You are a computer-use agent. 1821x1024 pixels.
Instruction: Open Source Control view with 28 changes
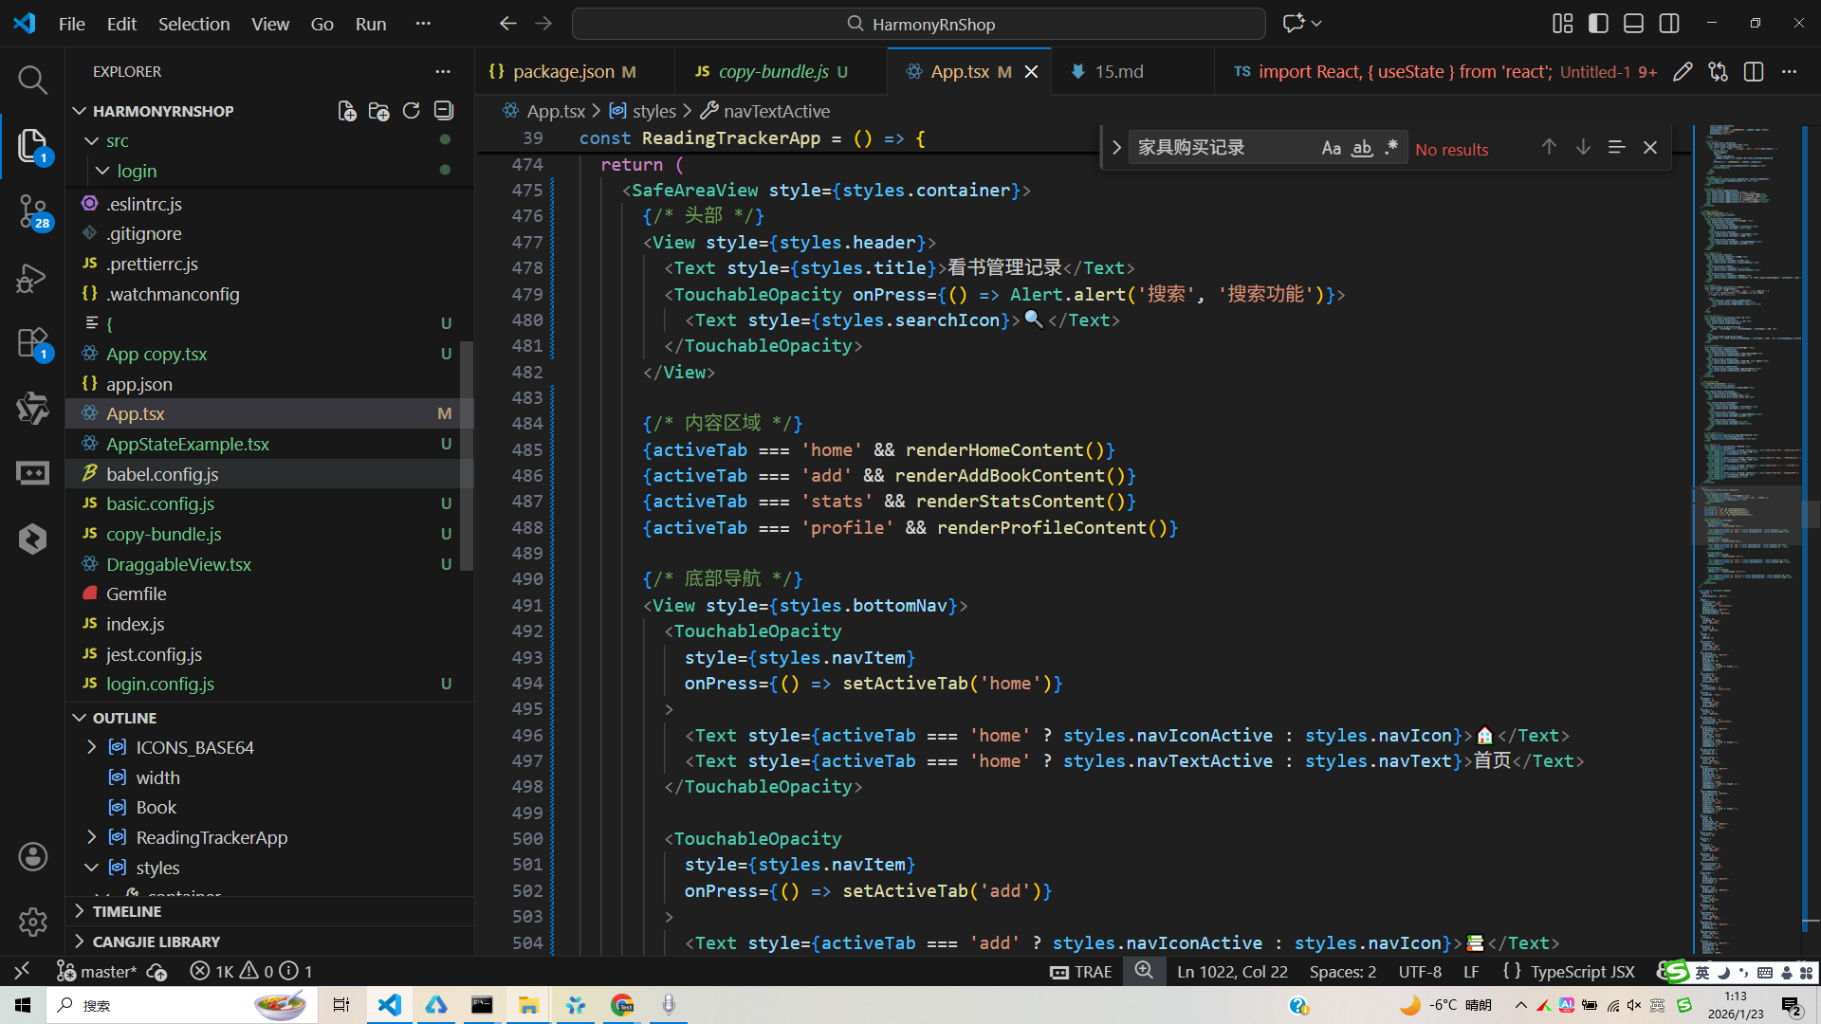32,211
